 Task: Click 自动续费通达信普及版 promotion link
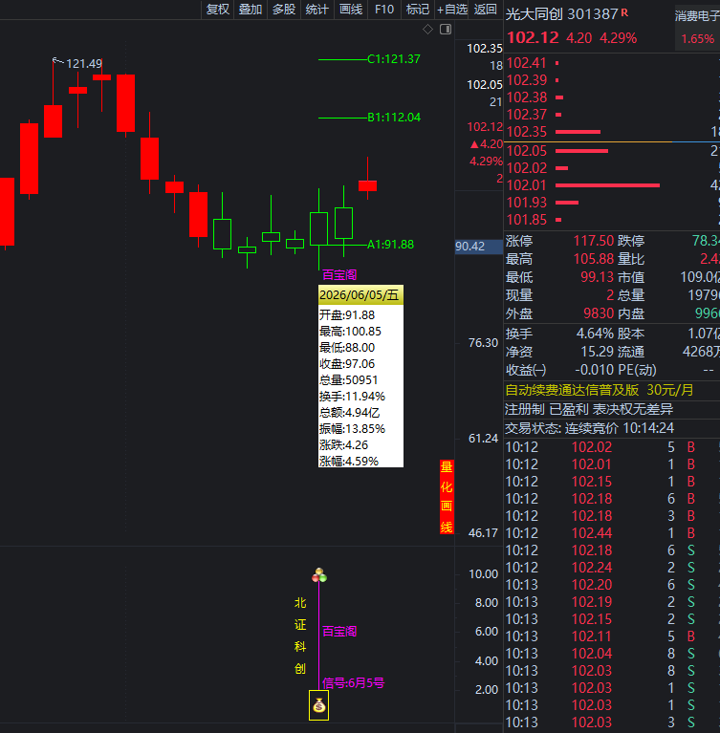599,390
